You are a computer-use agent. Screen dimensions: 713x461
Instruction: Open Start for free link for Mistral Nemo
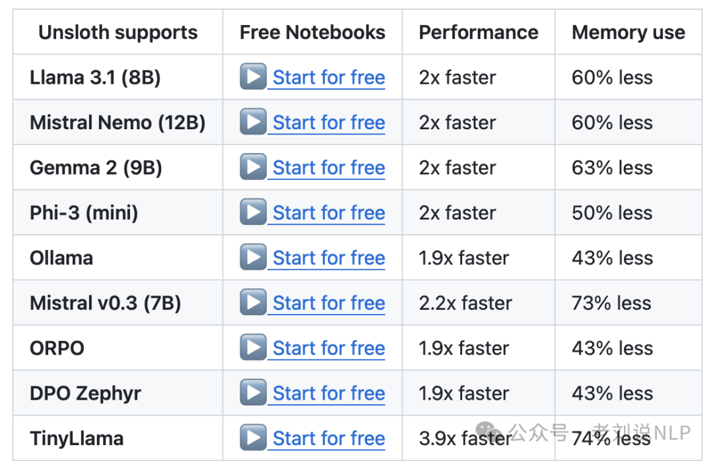point(329,123)
